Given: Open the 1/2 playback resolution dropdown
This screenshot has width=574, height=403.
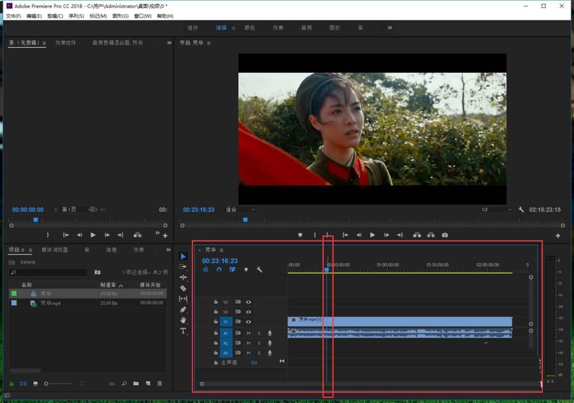Looking at the screenshot, I should 496,210.
